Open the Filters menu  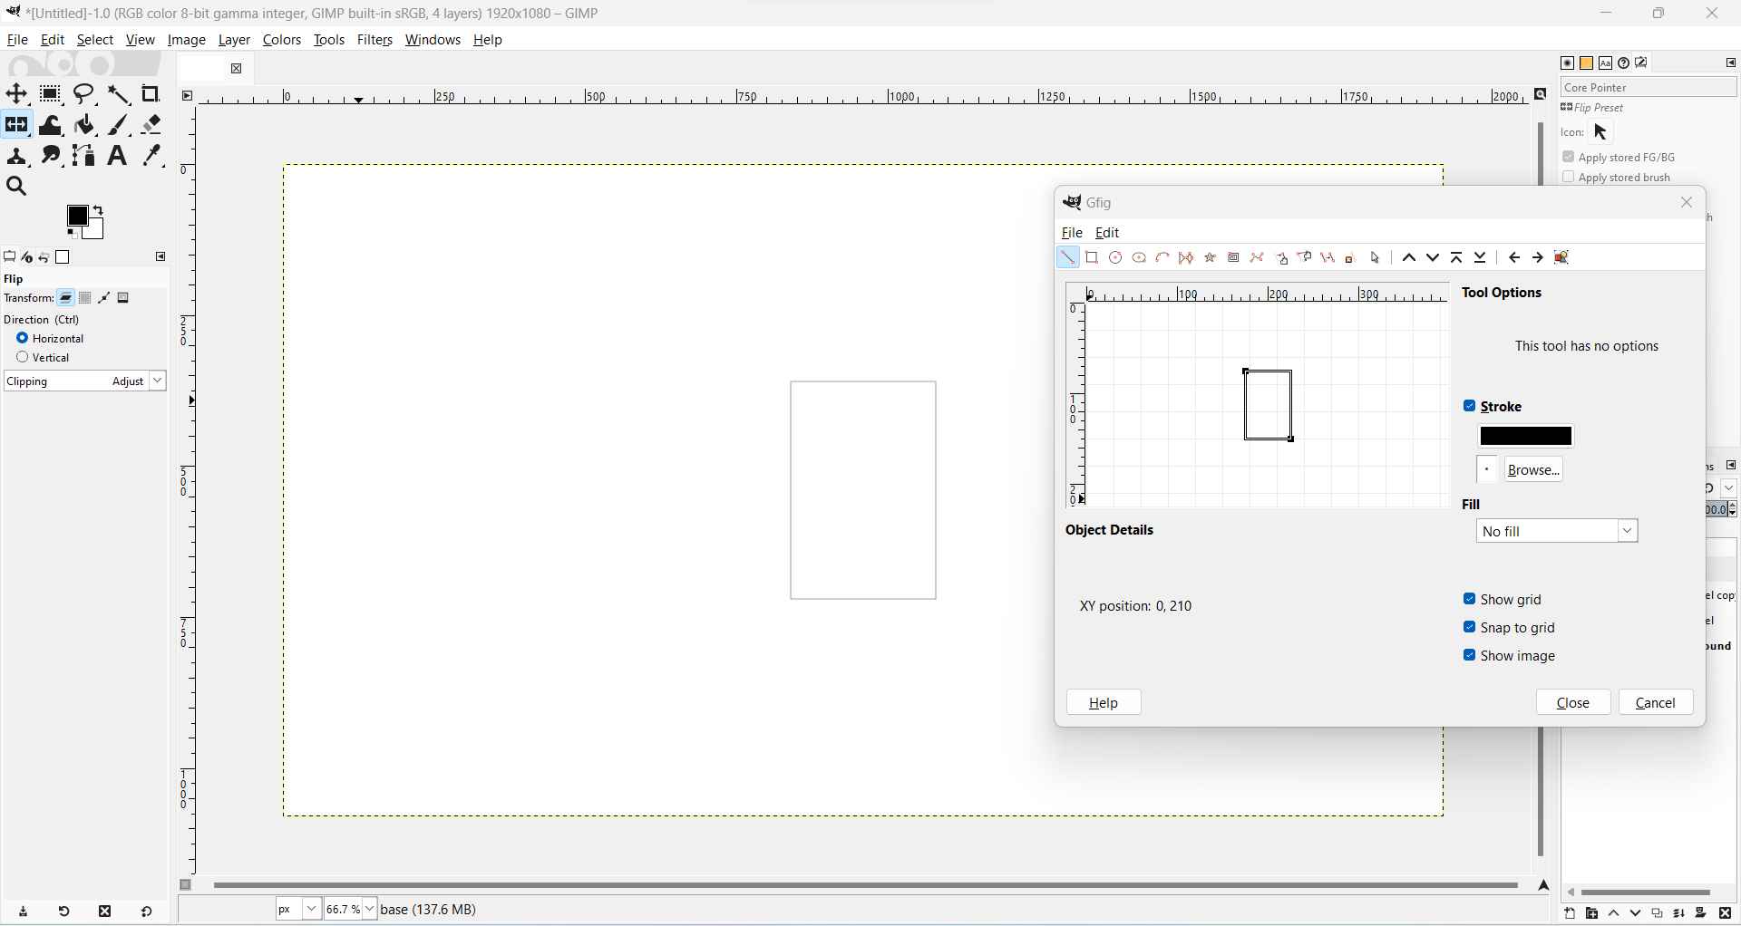(x=374, y=41)
